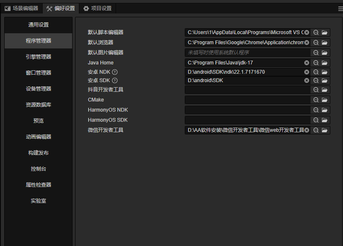Screen dimensions: 343x246
Task: Focus the empty HarmonyOS NDK field
Action: [248, 110]
